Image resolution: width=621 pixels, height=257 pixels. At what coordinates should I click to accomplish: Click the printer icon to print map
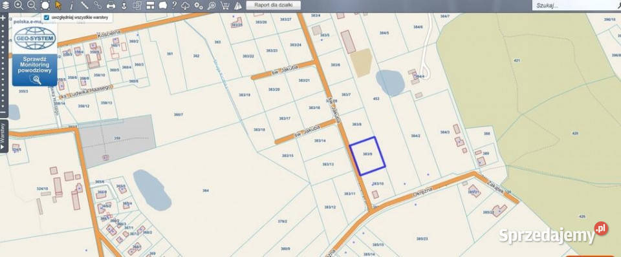(x=111, y=6)
